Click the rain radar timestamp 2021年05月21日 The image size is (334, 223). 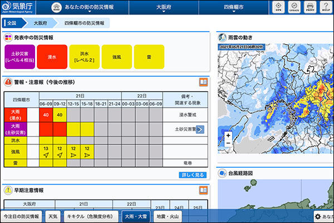[x=242, y=47]
